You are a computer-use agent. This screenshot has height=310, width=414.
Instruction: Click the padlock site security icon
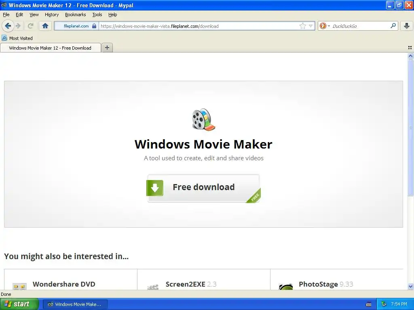click(x=94, y=26)
